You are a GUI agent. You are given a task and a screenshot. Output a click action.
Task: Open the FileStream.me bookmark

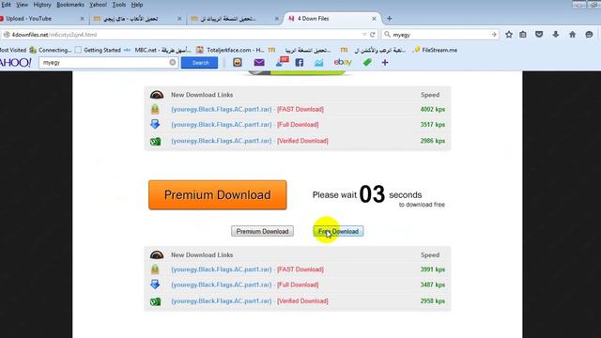click(x=436, y=50)
